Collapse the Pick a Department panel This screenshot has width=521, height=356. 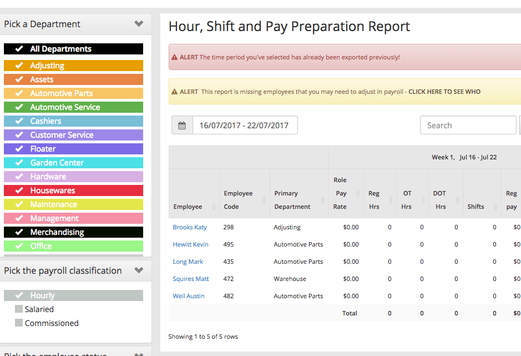[139, 24]
